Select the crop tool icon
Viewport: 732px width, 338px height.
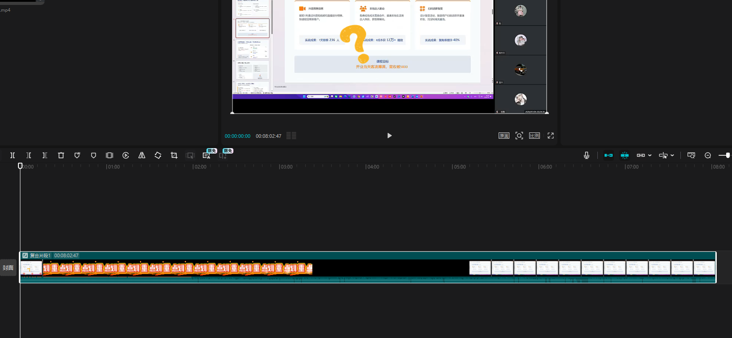(x=174, y=155)
